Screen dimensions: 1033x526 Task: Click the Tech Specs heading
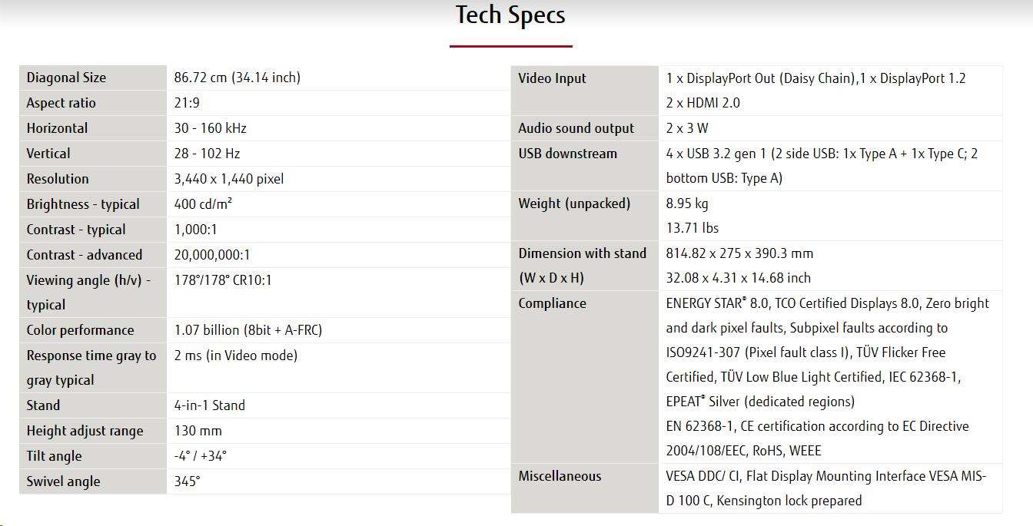click(510, 15)
